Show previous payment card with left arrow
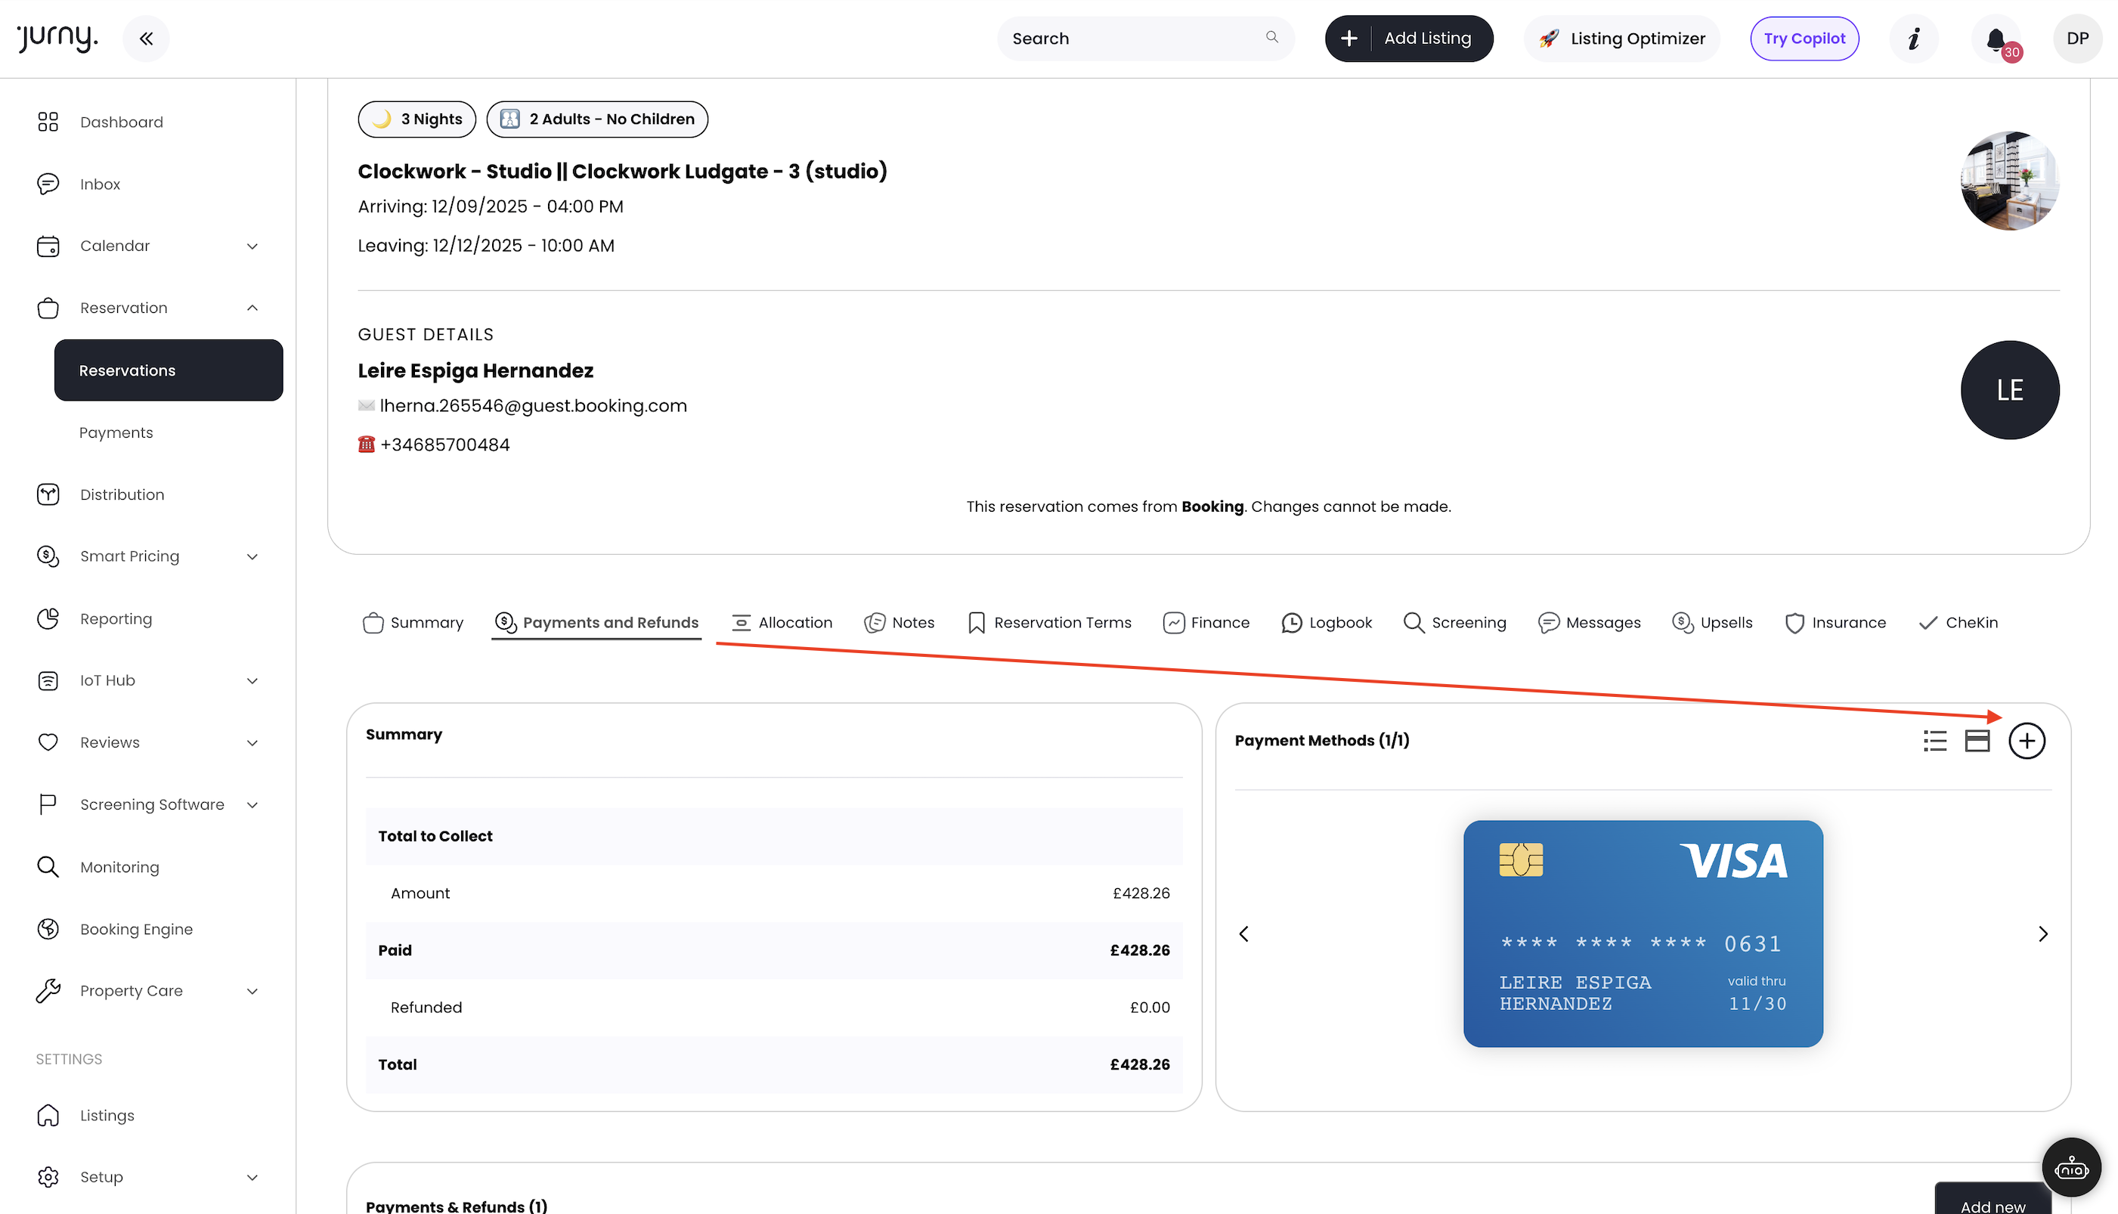2118x1214 pixels. (1243, 934)
